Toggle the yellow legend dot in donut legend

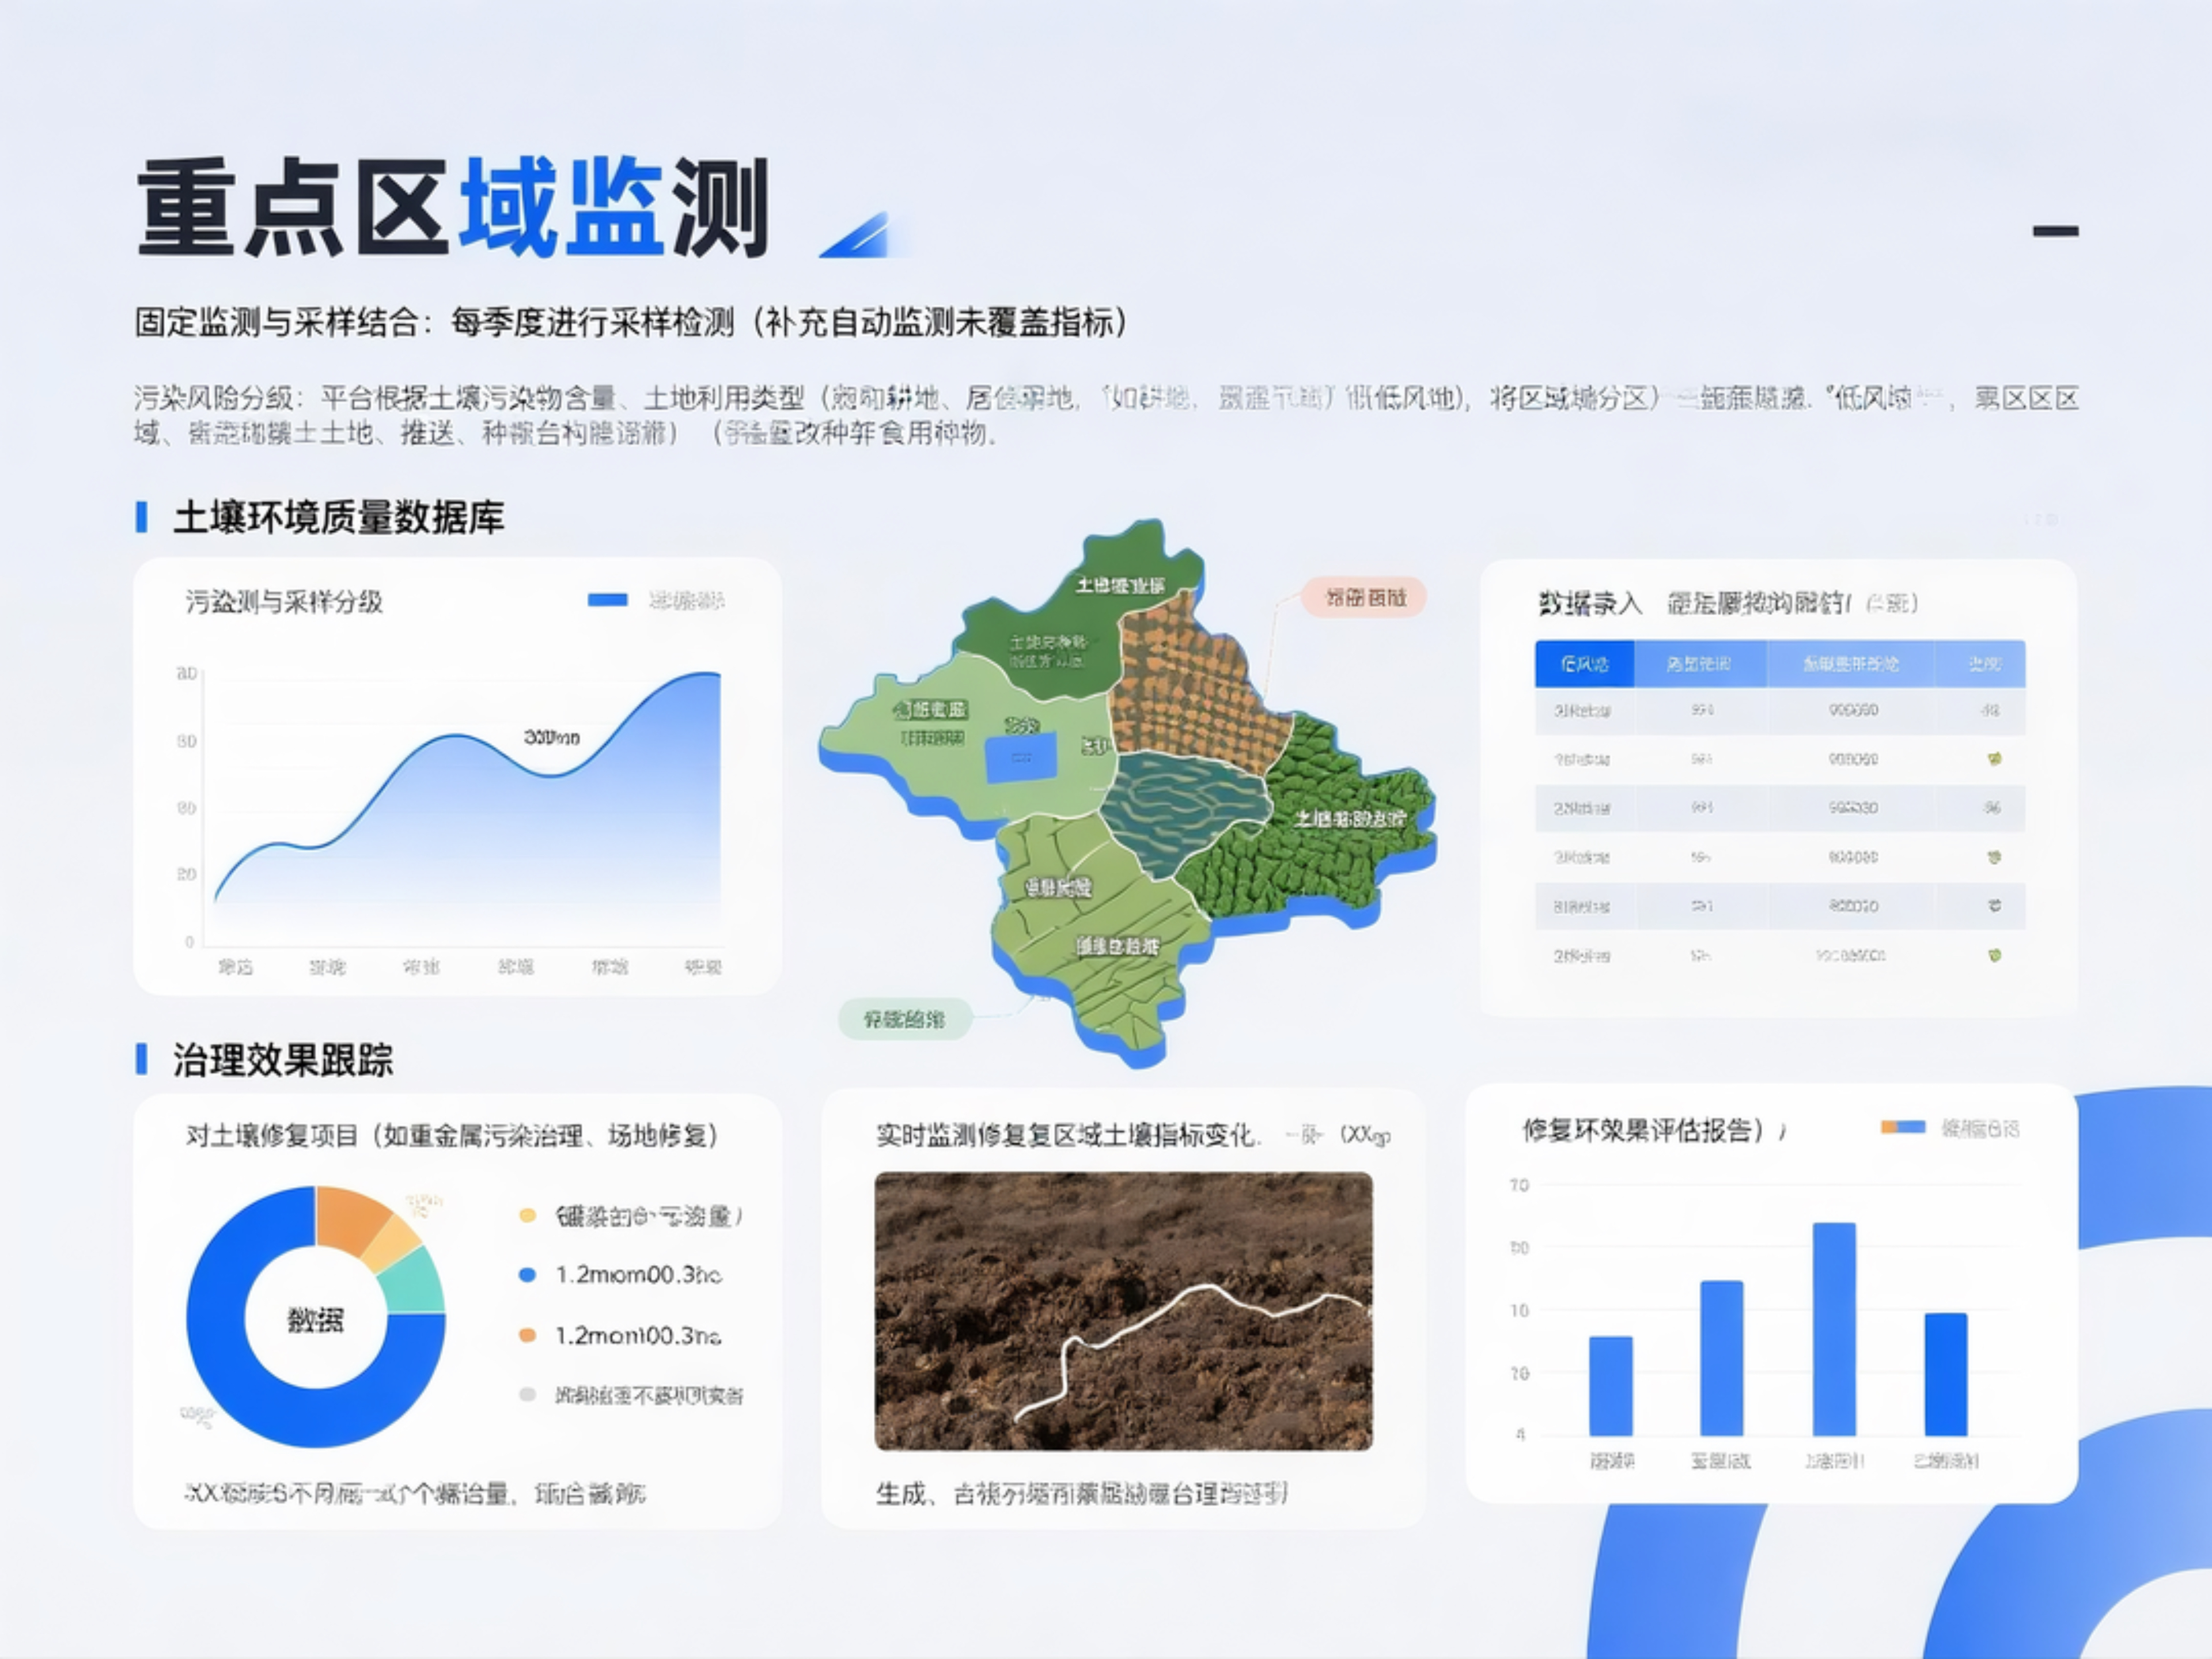point(528,1216)
